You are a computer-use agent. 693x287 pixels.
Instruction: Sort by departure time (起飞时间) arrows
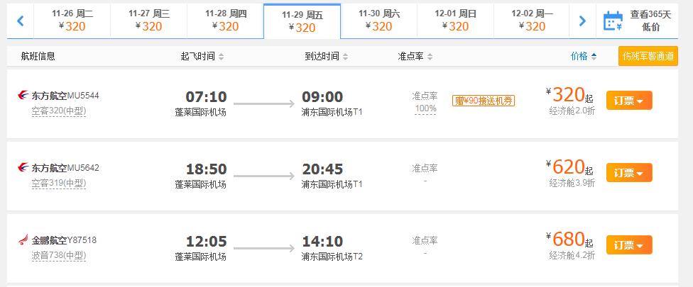click(221, 57)
